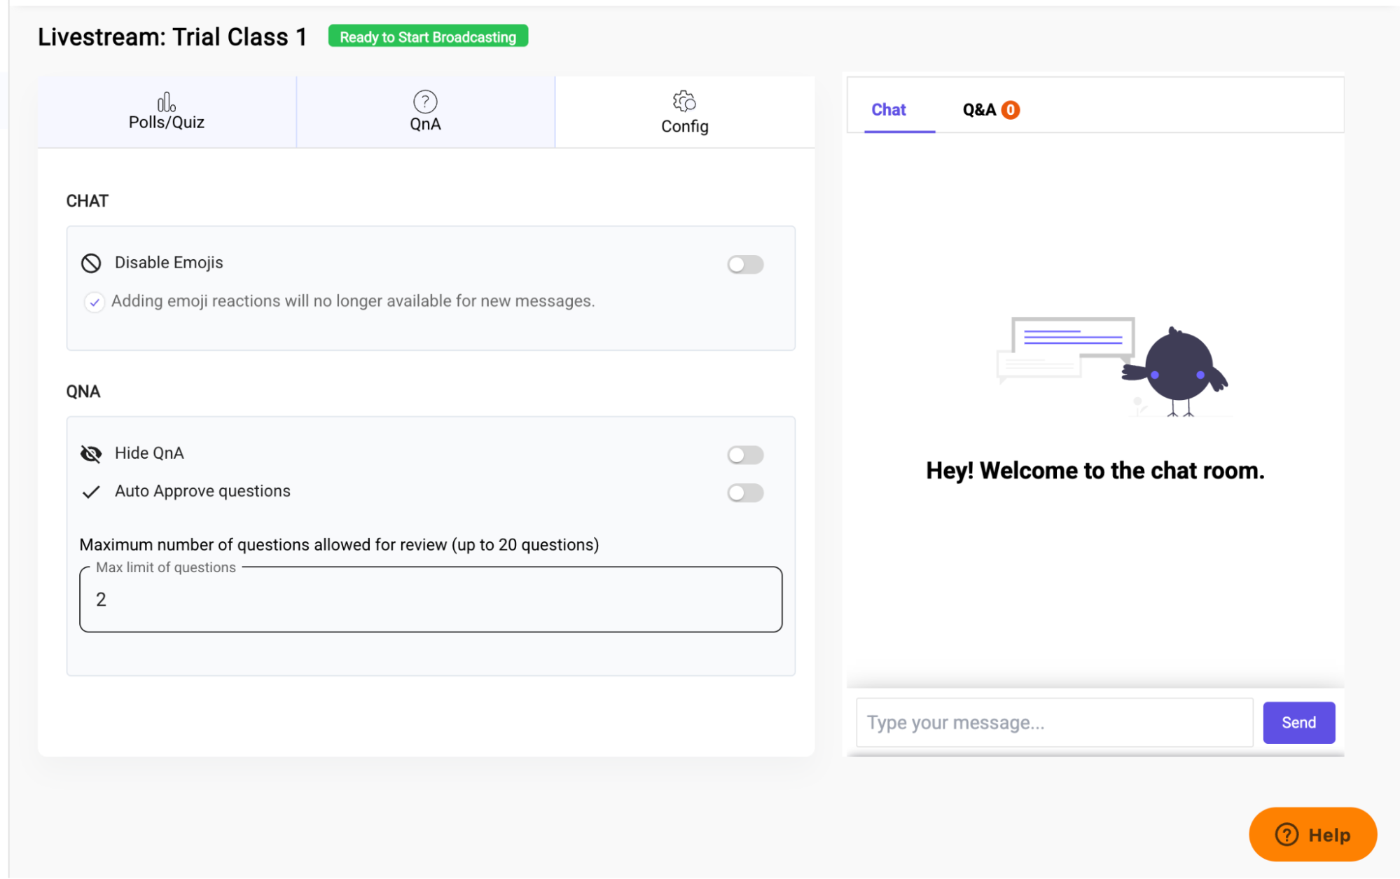Click the Auto Approve checkmark icon
Screen dimensions: 1400x879
click(x=91, y=492)
